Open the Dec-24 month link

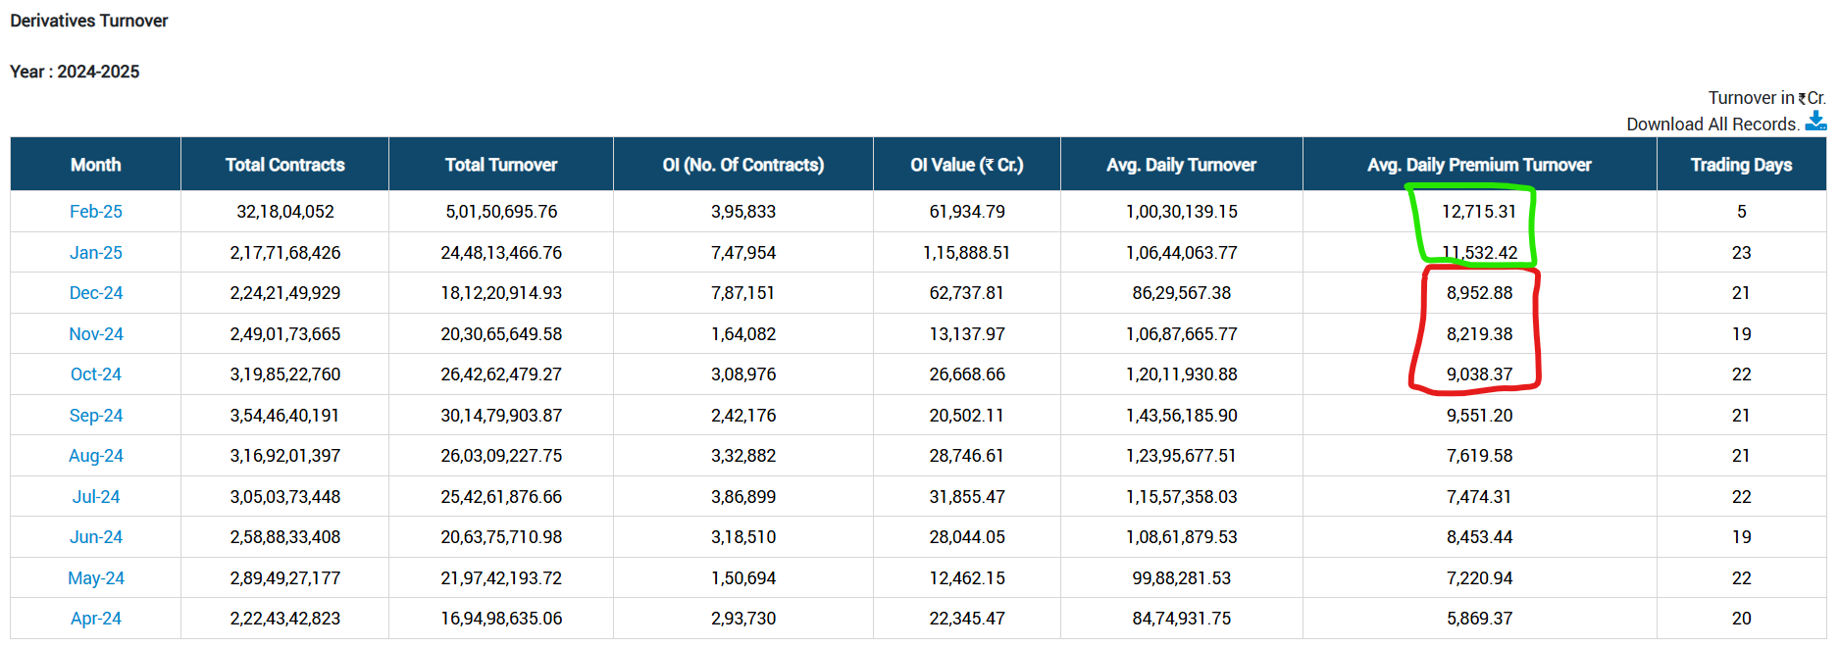(x=96, y=293)
